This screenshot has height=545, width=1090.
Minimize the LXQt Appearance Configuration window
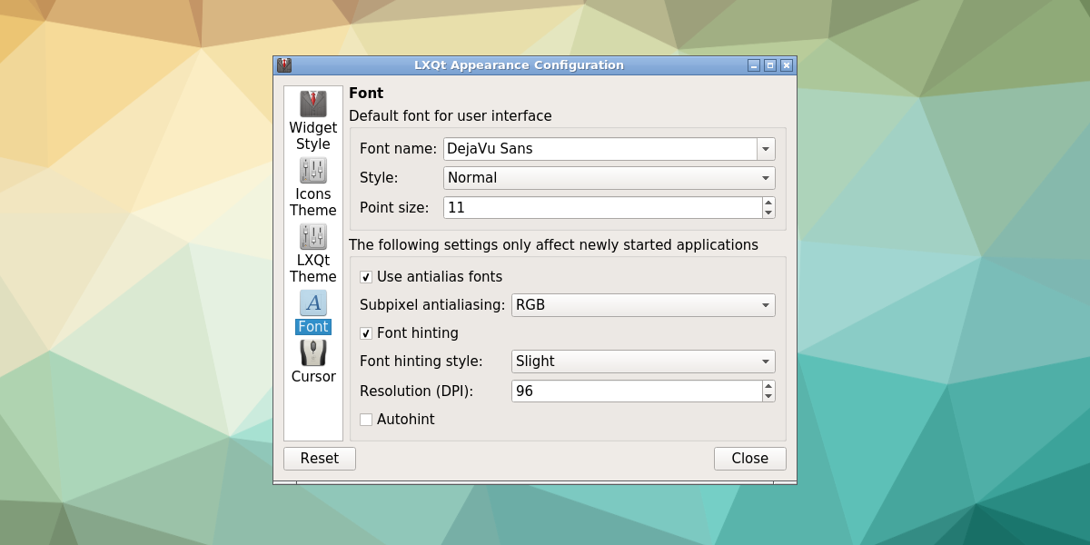coord(754,65)
